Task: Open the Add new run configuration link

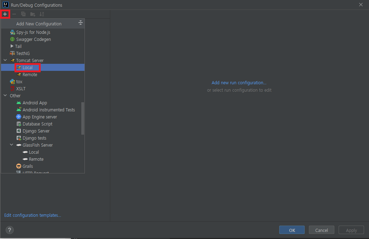Action: pos(239,82)
